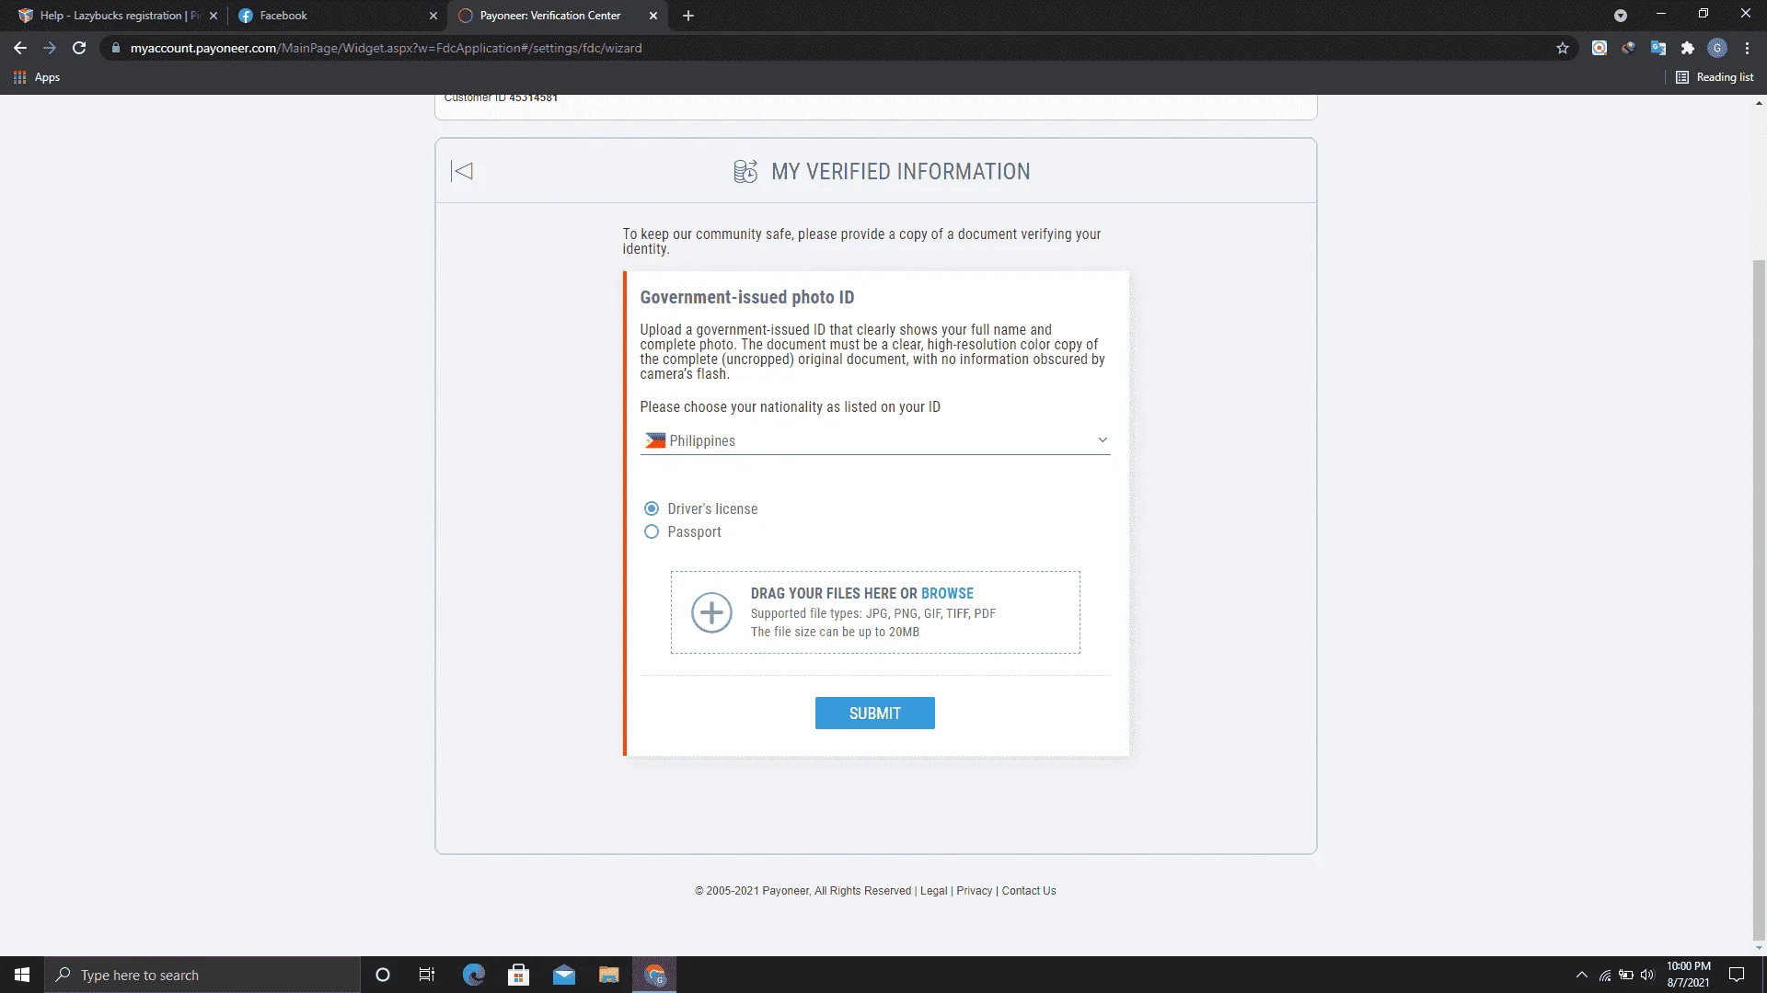This screenshot has width=1767, height=993.
Task: Open Microsoft Store from taskbar
Action: click(519, 975)
